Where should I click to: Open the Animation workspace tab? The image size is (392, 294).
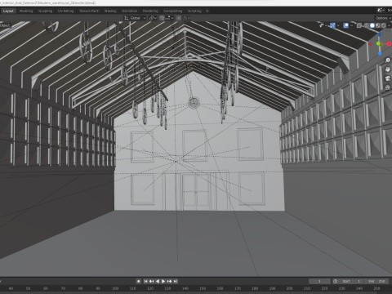[130, 11]
